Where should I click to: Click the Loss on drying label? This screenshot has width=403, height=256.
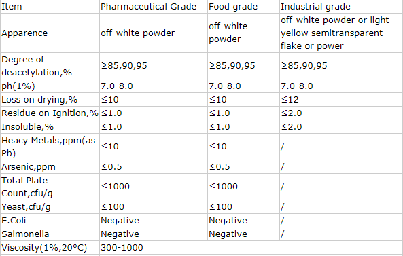click(39, 100)
